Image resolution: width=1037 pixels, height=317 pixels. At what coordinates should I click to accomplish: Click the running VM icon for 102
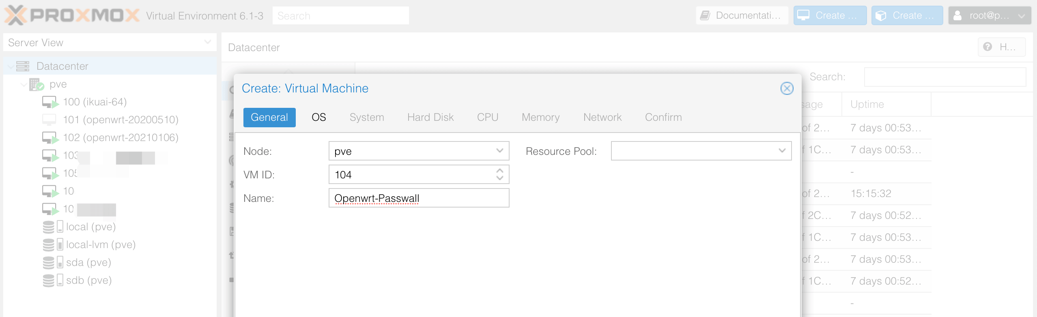51,138
